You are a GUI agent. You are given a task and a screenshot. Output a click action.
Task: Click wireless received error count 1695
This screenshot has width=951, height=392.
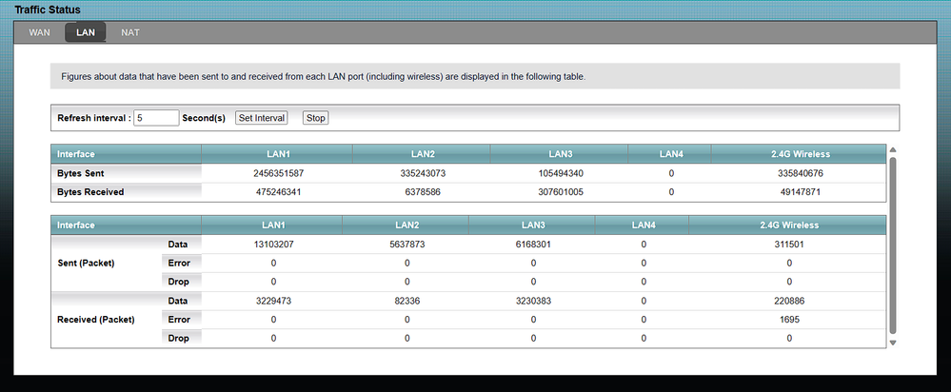click(790, 319)
